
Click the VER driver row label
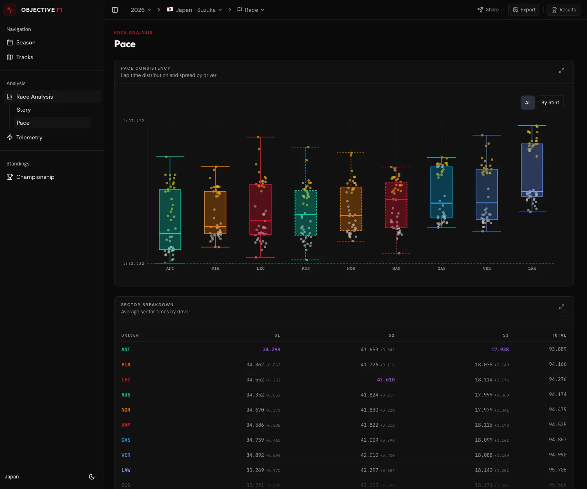click(x=126, y=455)
